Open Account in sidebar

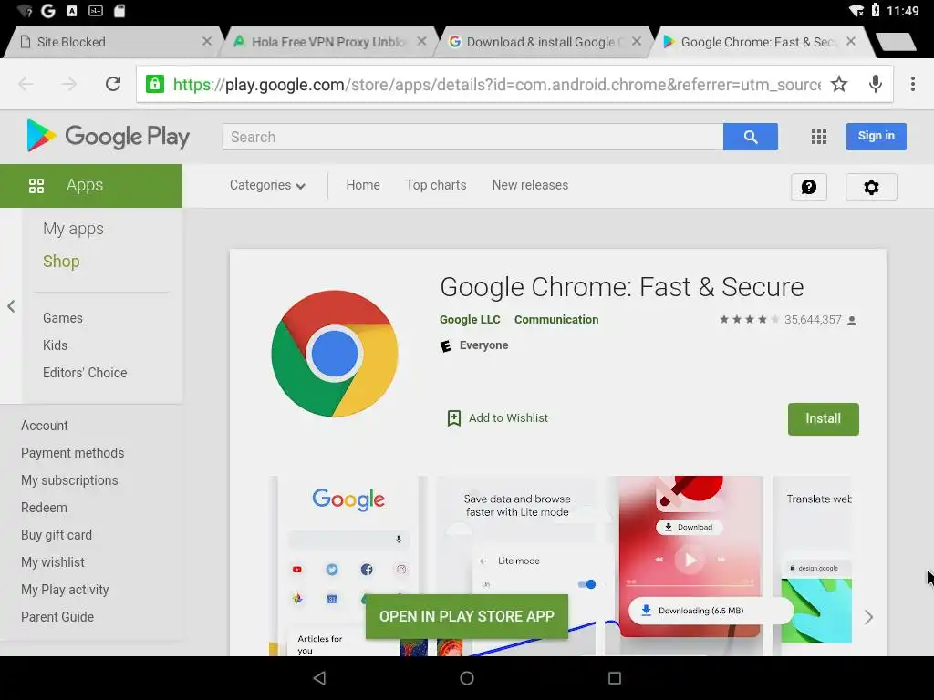click(45, 426)
